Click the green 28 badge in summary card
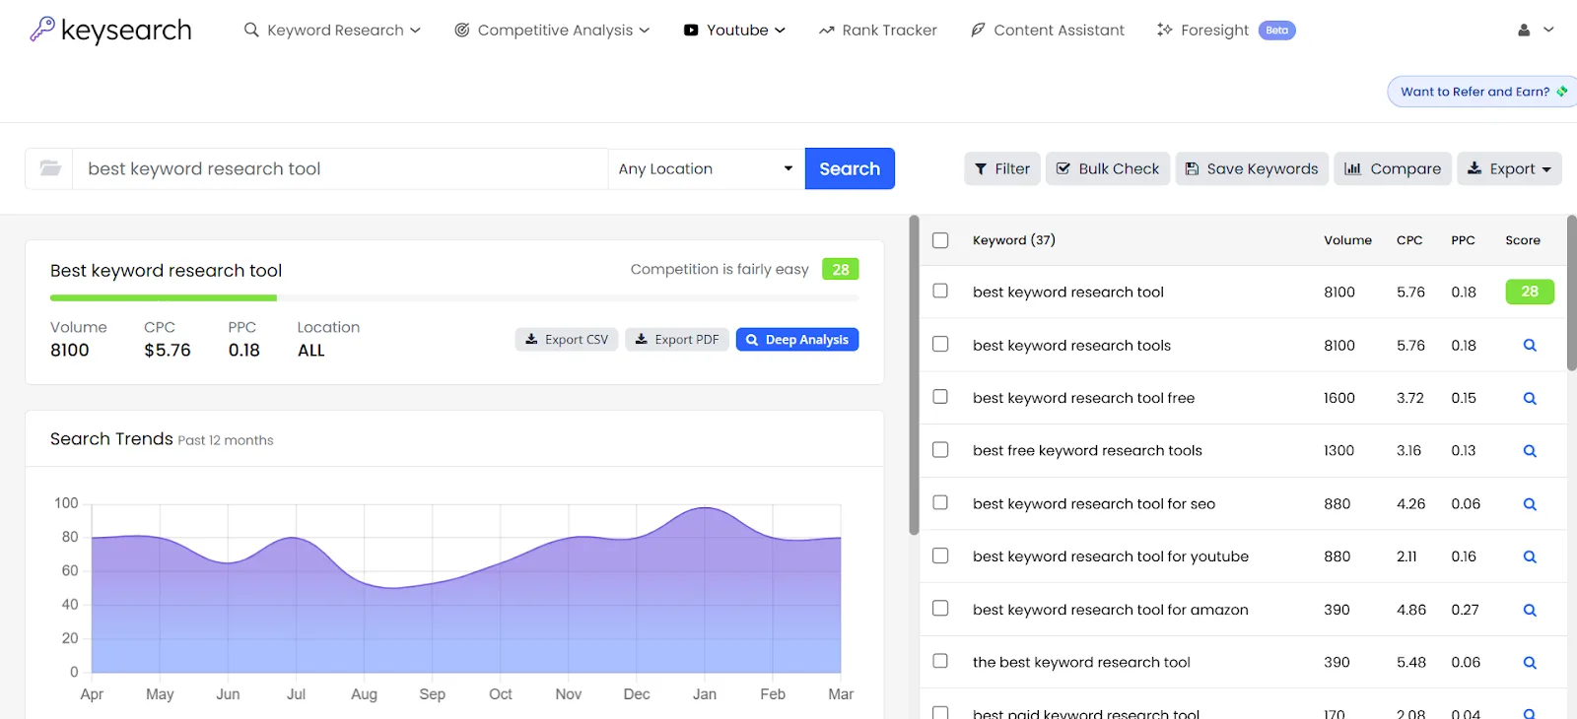Viewport: 1577px width, 719px height. coord(841,269)
